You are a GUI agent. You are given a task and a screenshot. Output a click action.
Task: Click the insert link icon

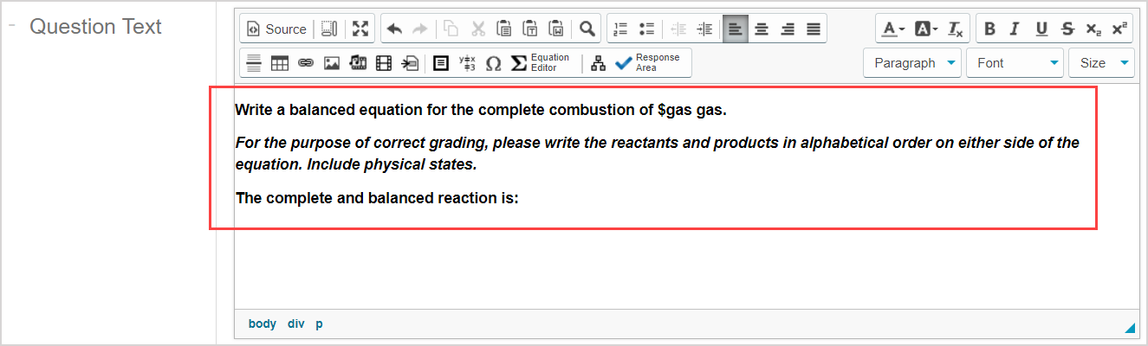pyautogui.click(x=305, y=63)
